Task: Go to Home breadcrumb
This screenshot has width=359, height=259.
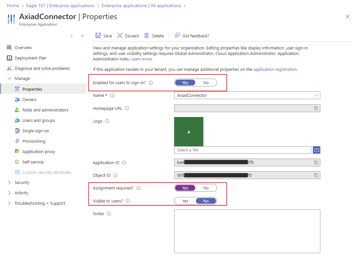Action: [13, 6]
